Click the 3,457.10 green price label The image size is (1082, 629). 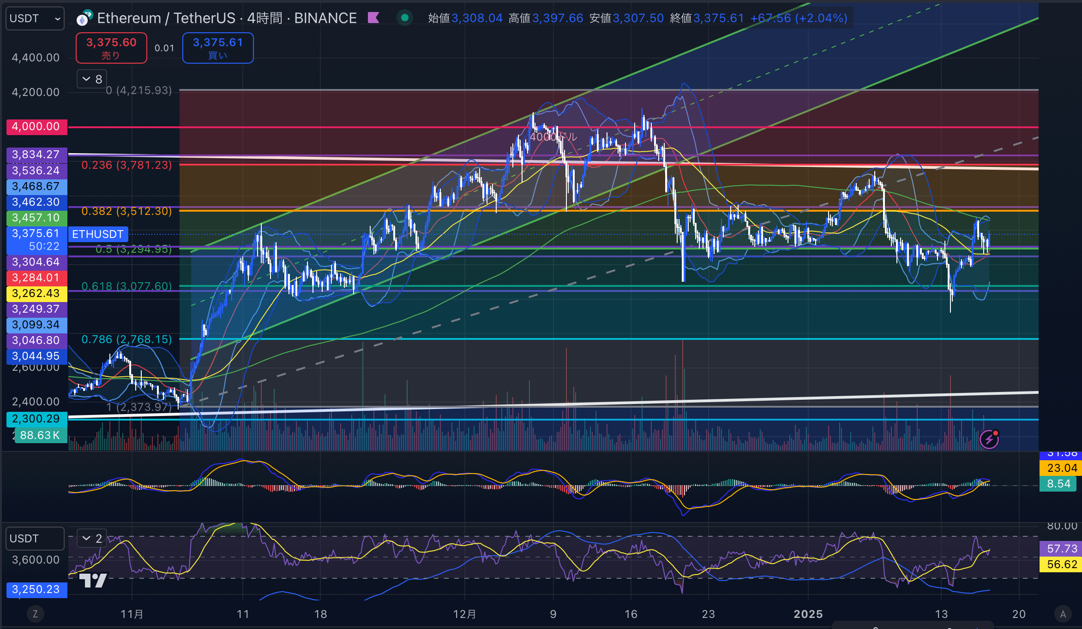[x=36, y=218]
